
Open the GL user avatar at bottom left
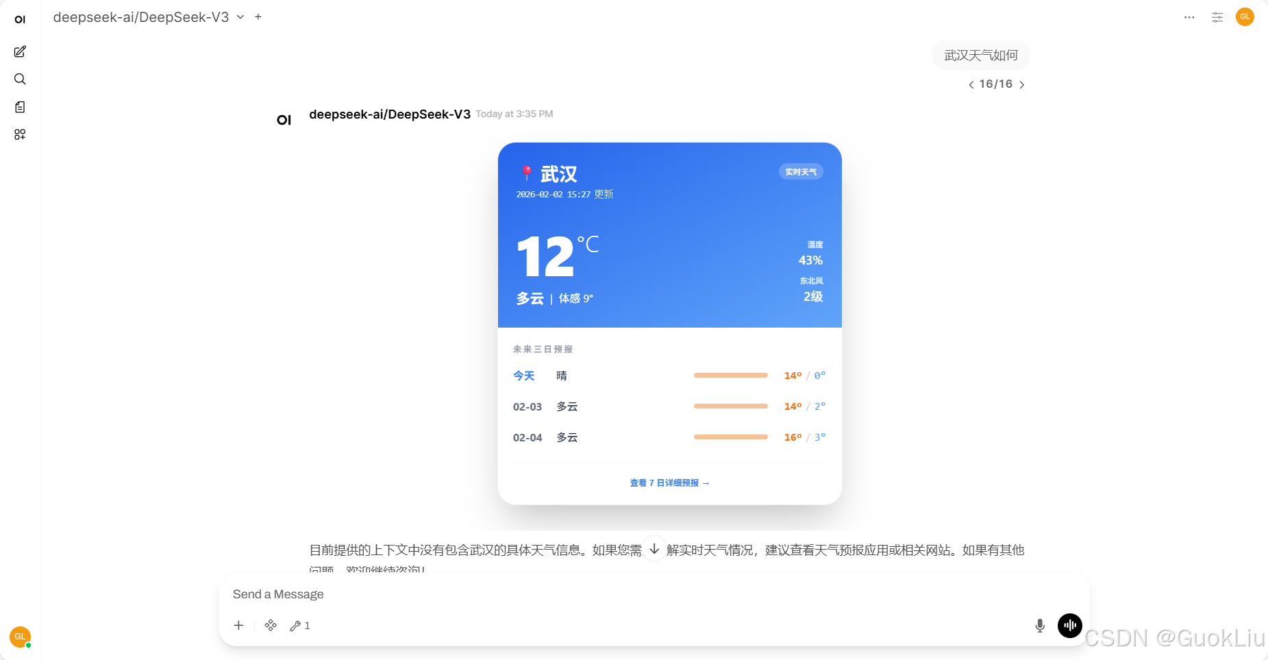tap(20, 637)
